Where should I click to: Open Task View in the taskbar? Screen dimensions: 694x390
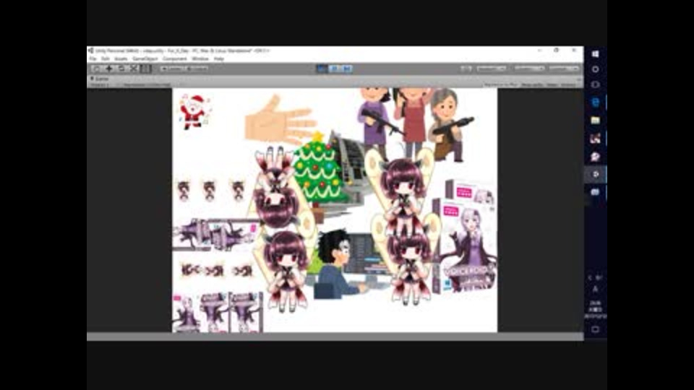(x=595, y=84)
